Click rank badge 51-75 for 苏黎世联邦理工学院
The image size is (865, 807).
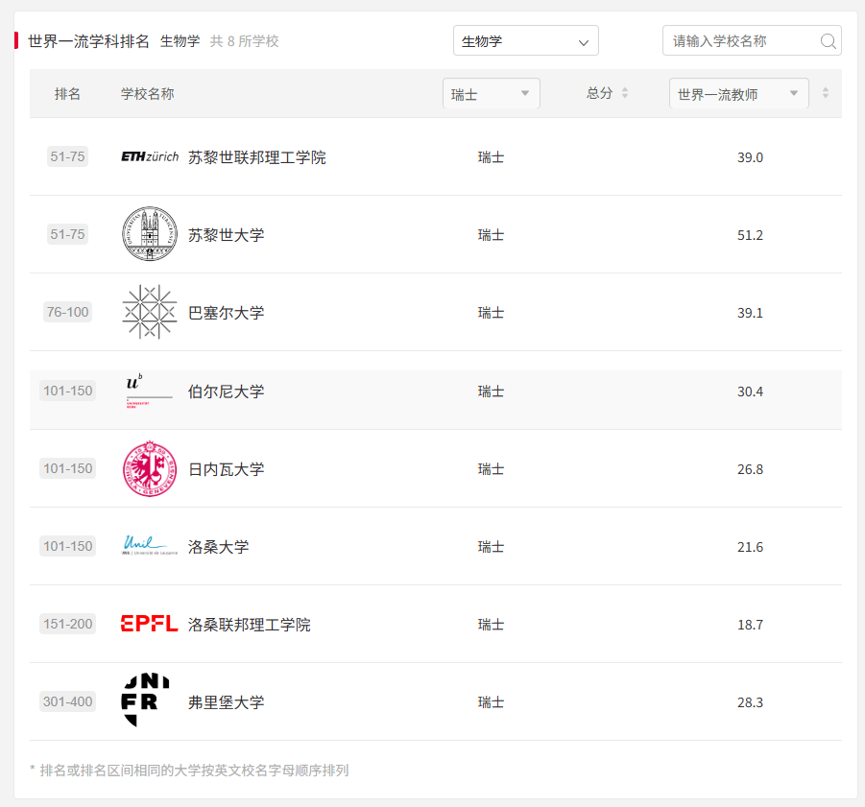pyautogui.click(x=67, y=156)
